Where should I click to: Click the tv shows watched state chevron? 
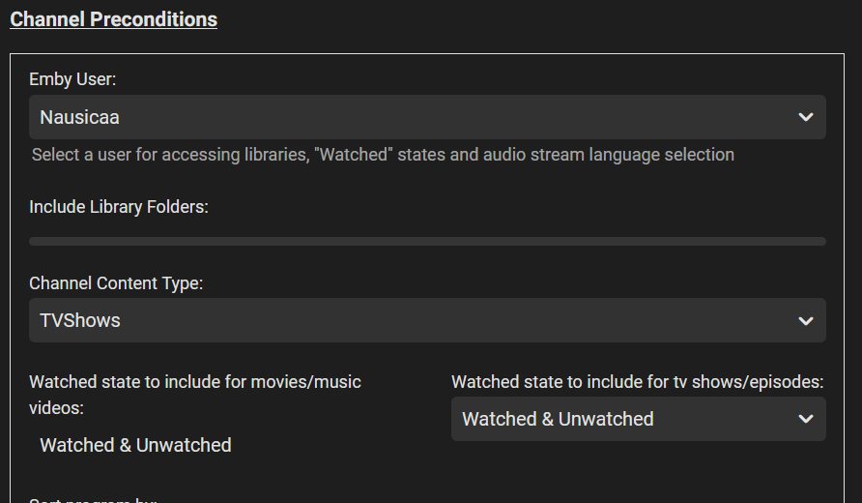[x=806, y=419]
